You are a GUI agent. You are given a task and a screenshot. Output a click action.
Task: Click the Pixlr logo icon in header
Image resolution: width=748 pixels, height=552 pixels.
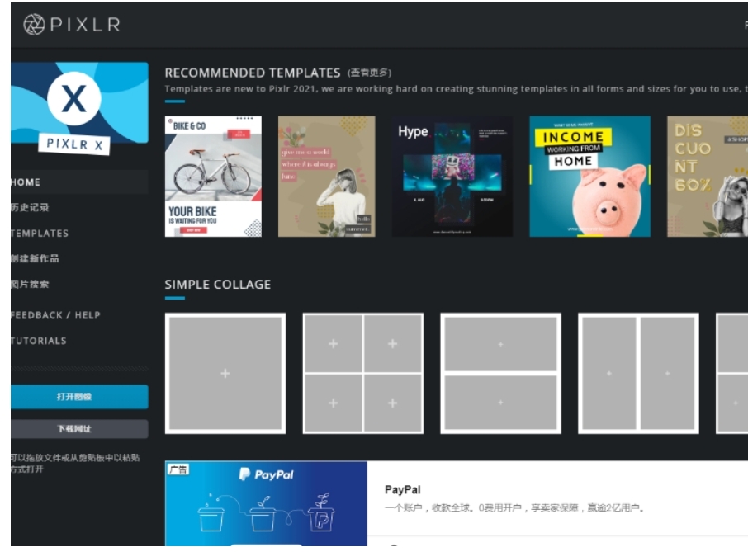coord(34,24)
